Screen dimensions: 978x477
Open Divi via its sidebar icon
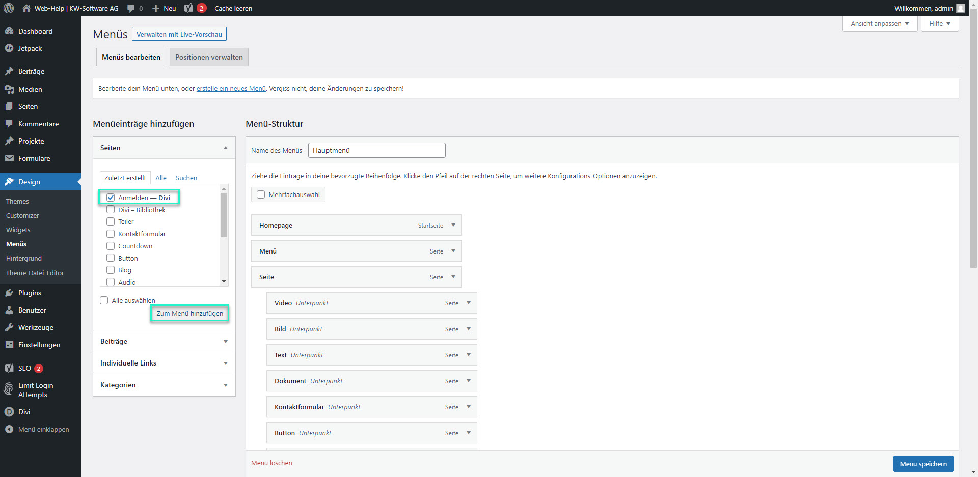tap(9, 412)
